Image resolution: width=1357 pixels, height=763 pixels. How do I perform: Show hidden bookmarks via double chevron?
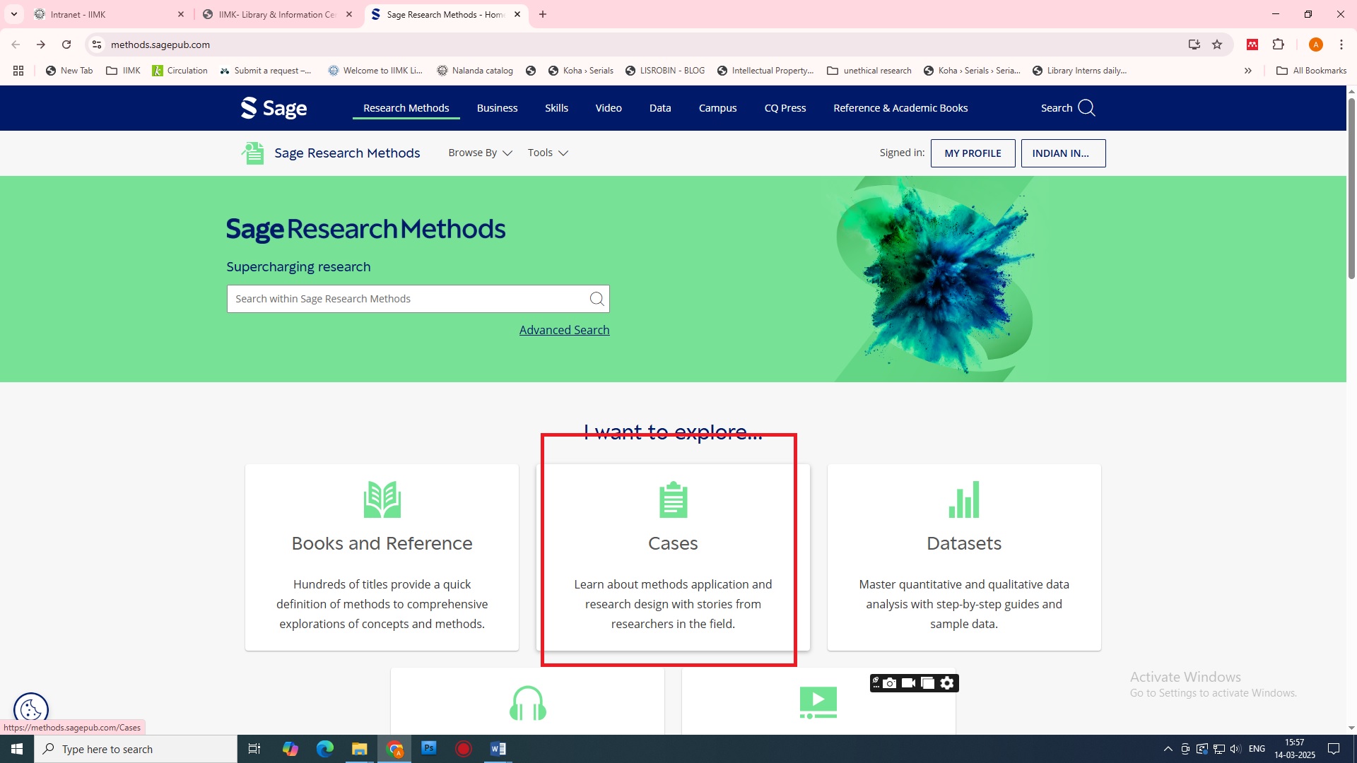1248,71
